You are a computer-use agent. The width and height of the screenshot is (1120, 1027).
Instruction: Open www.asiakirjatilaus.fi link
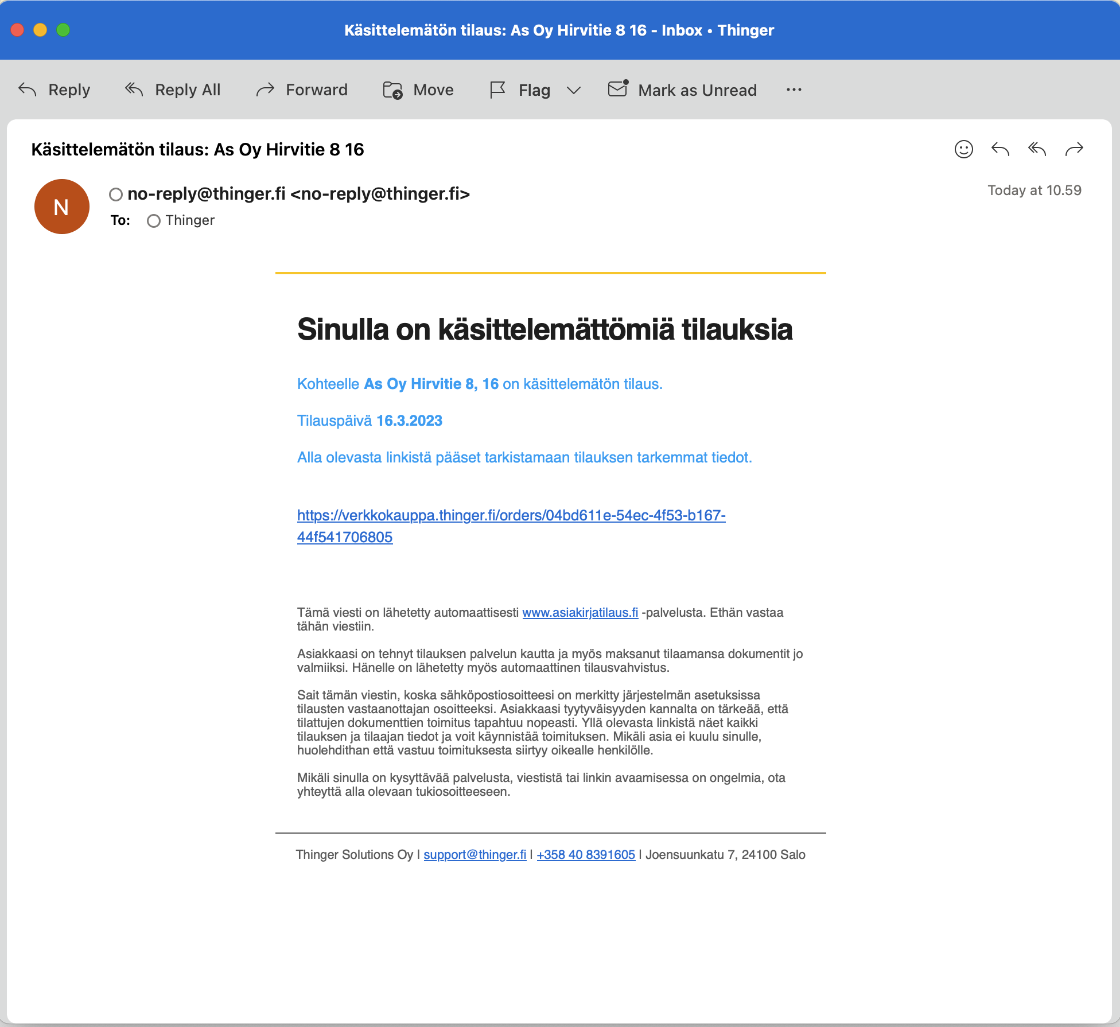pyautogui.click(x=580, y=613)
